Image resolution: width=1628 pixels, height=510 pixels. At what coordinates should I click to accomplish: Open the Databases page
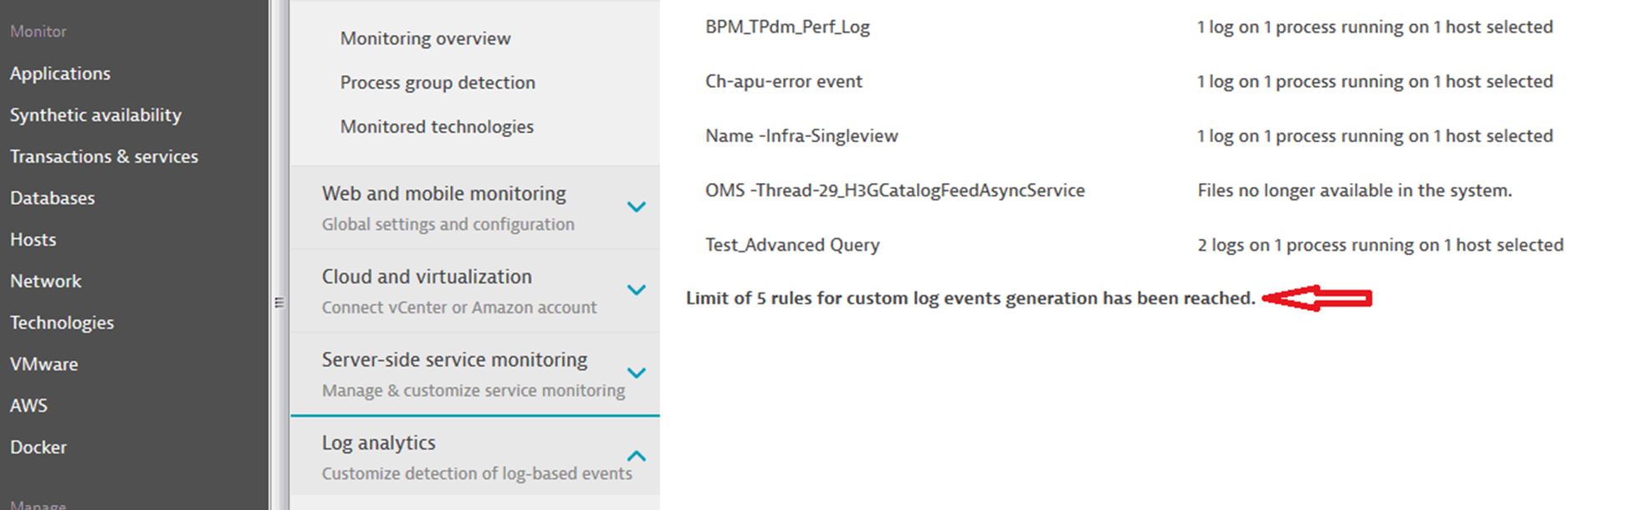(53, 198)
